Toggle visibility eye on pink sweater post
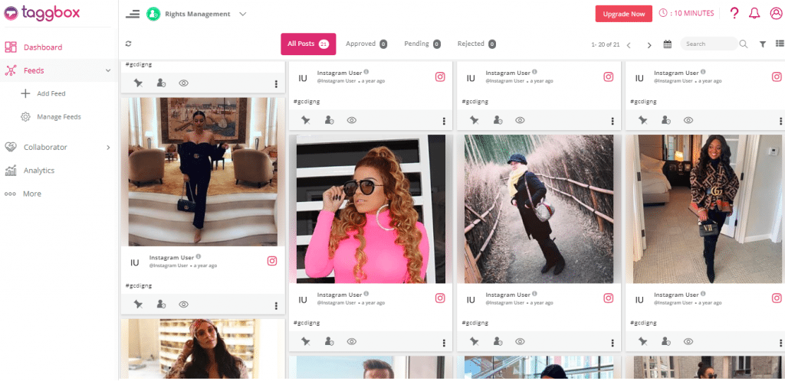Screen dimensions: 785x381 [352, 341]
